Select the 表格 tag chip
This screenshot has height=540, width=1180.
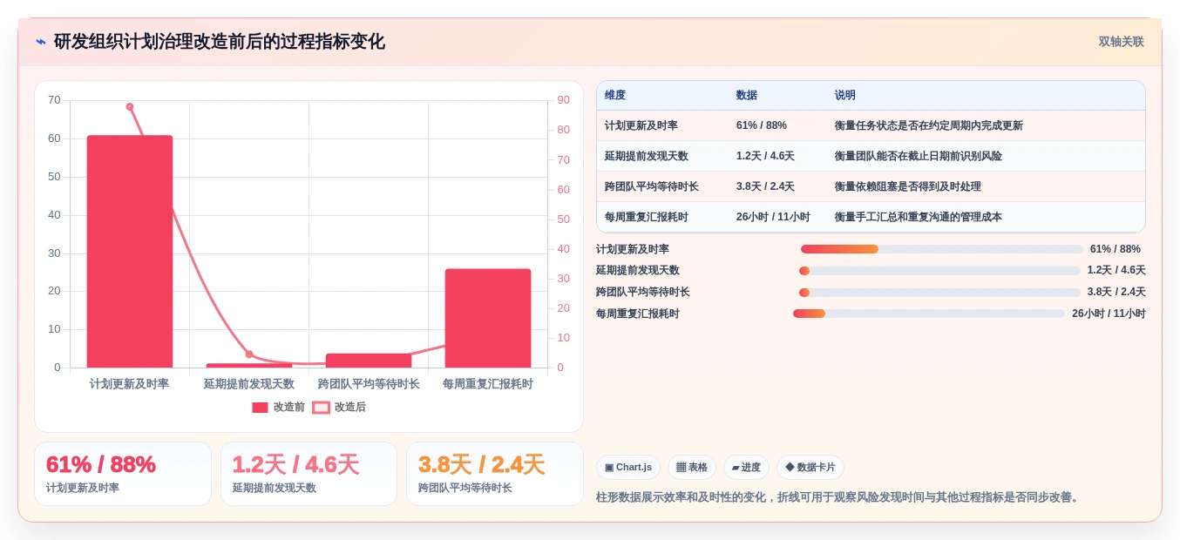point(692,468)
